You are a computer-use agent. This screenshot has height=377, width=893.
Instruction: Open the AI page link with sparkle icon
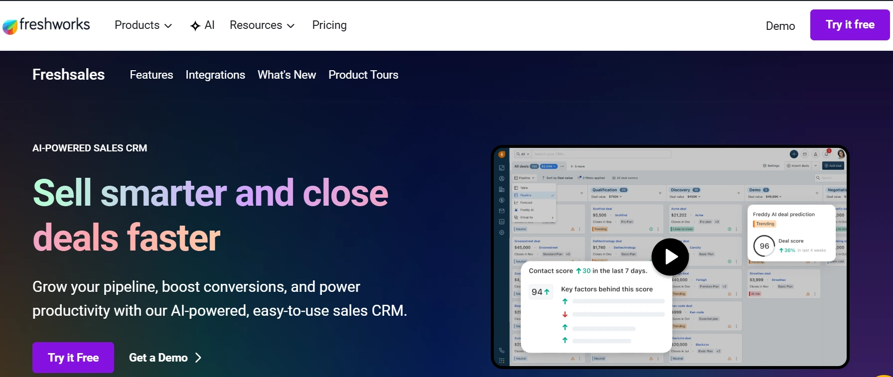(202, 25)
